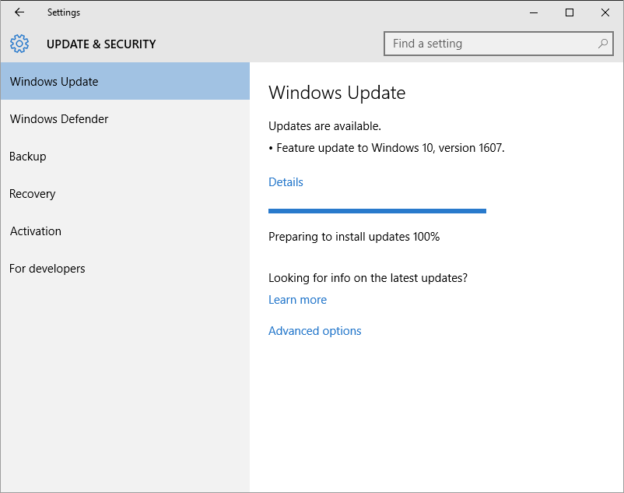This screenshot has width=624, height=493.
Task: Open the Details link for updates
Action: tap(286, 182)
